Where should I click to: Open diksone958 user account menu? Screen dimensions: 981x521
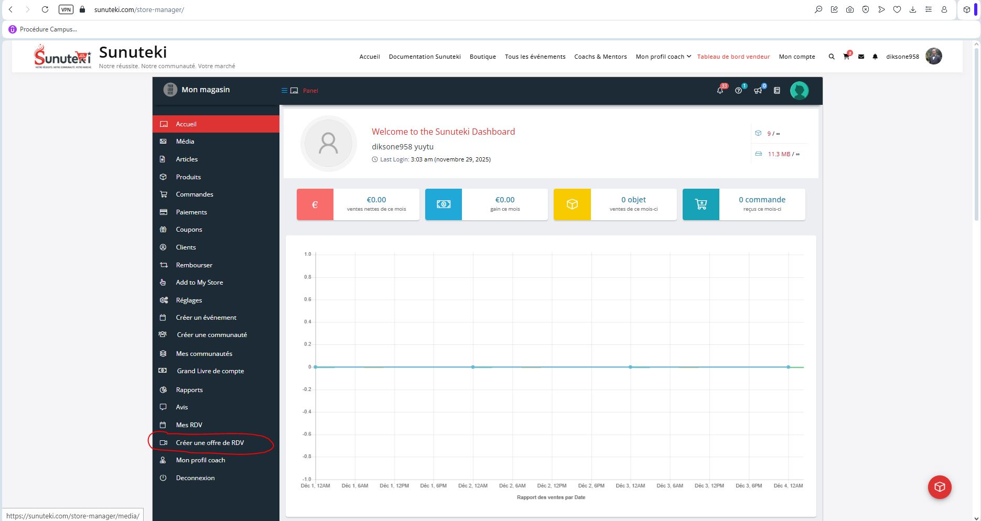click(x=902, y=57)
